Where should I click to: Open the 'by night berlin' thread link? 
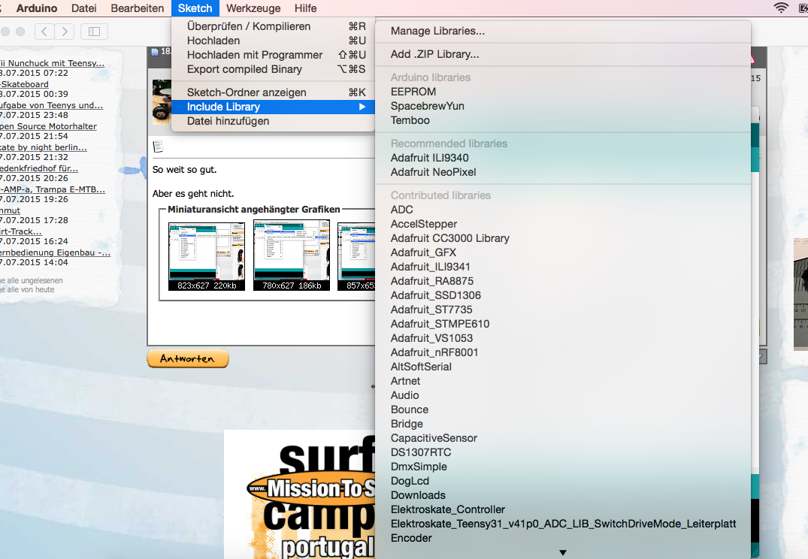pyautogui.click(x=44, y=147)
